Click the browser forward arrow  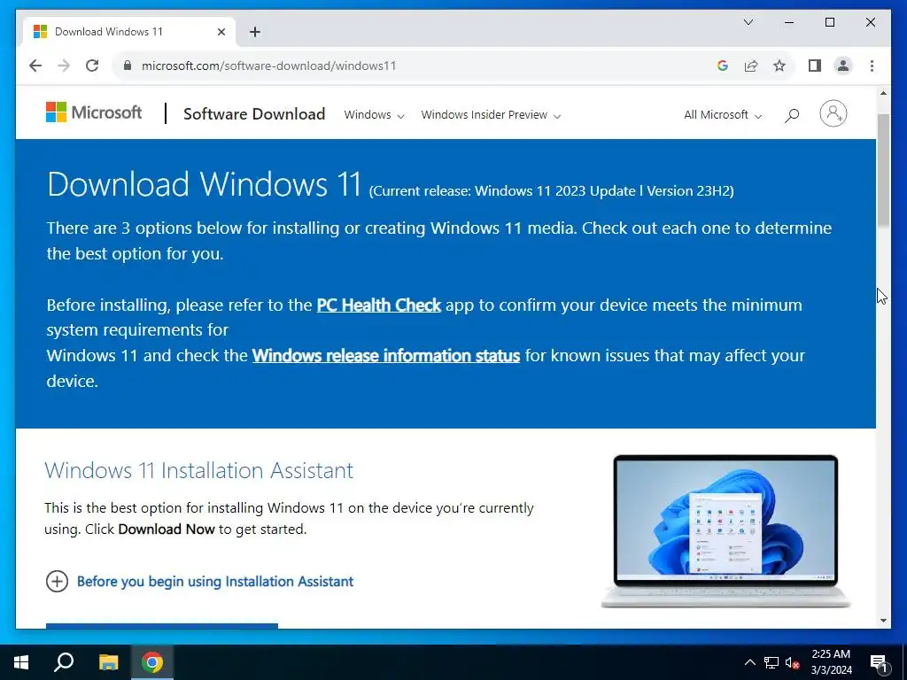click(x=64, y=66)
